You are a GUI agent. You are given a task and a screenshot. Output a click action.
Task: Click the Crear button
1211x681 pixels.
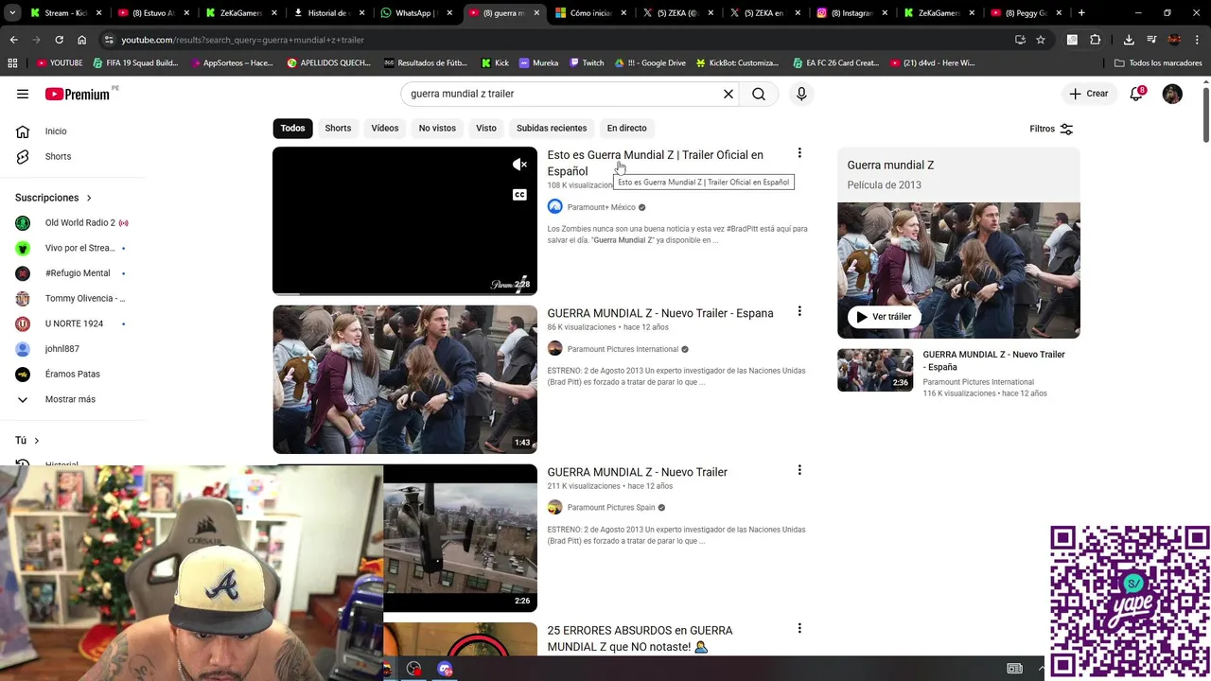[1089, 94]
